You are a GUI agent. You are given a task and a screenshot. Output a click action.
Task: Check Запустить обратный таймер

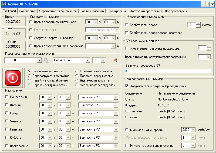(31, 38)
